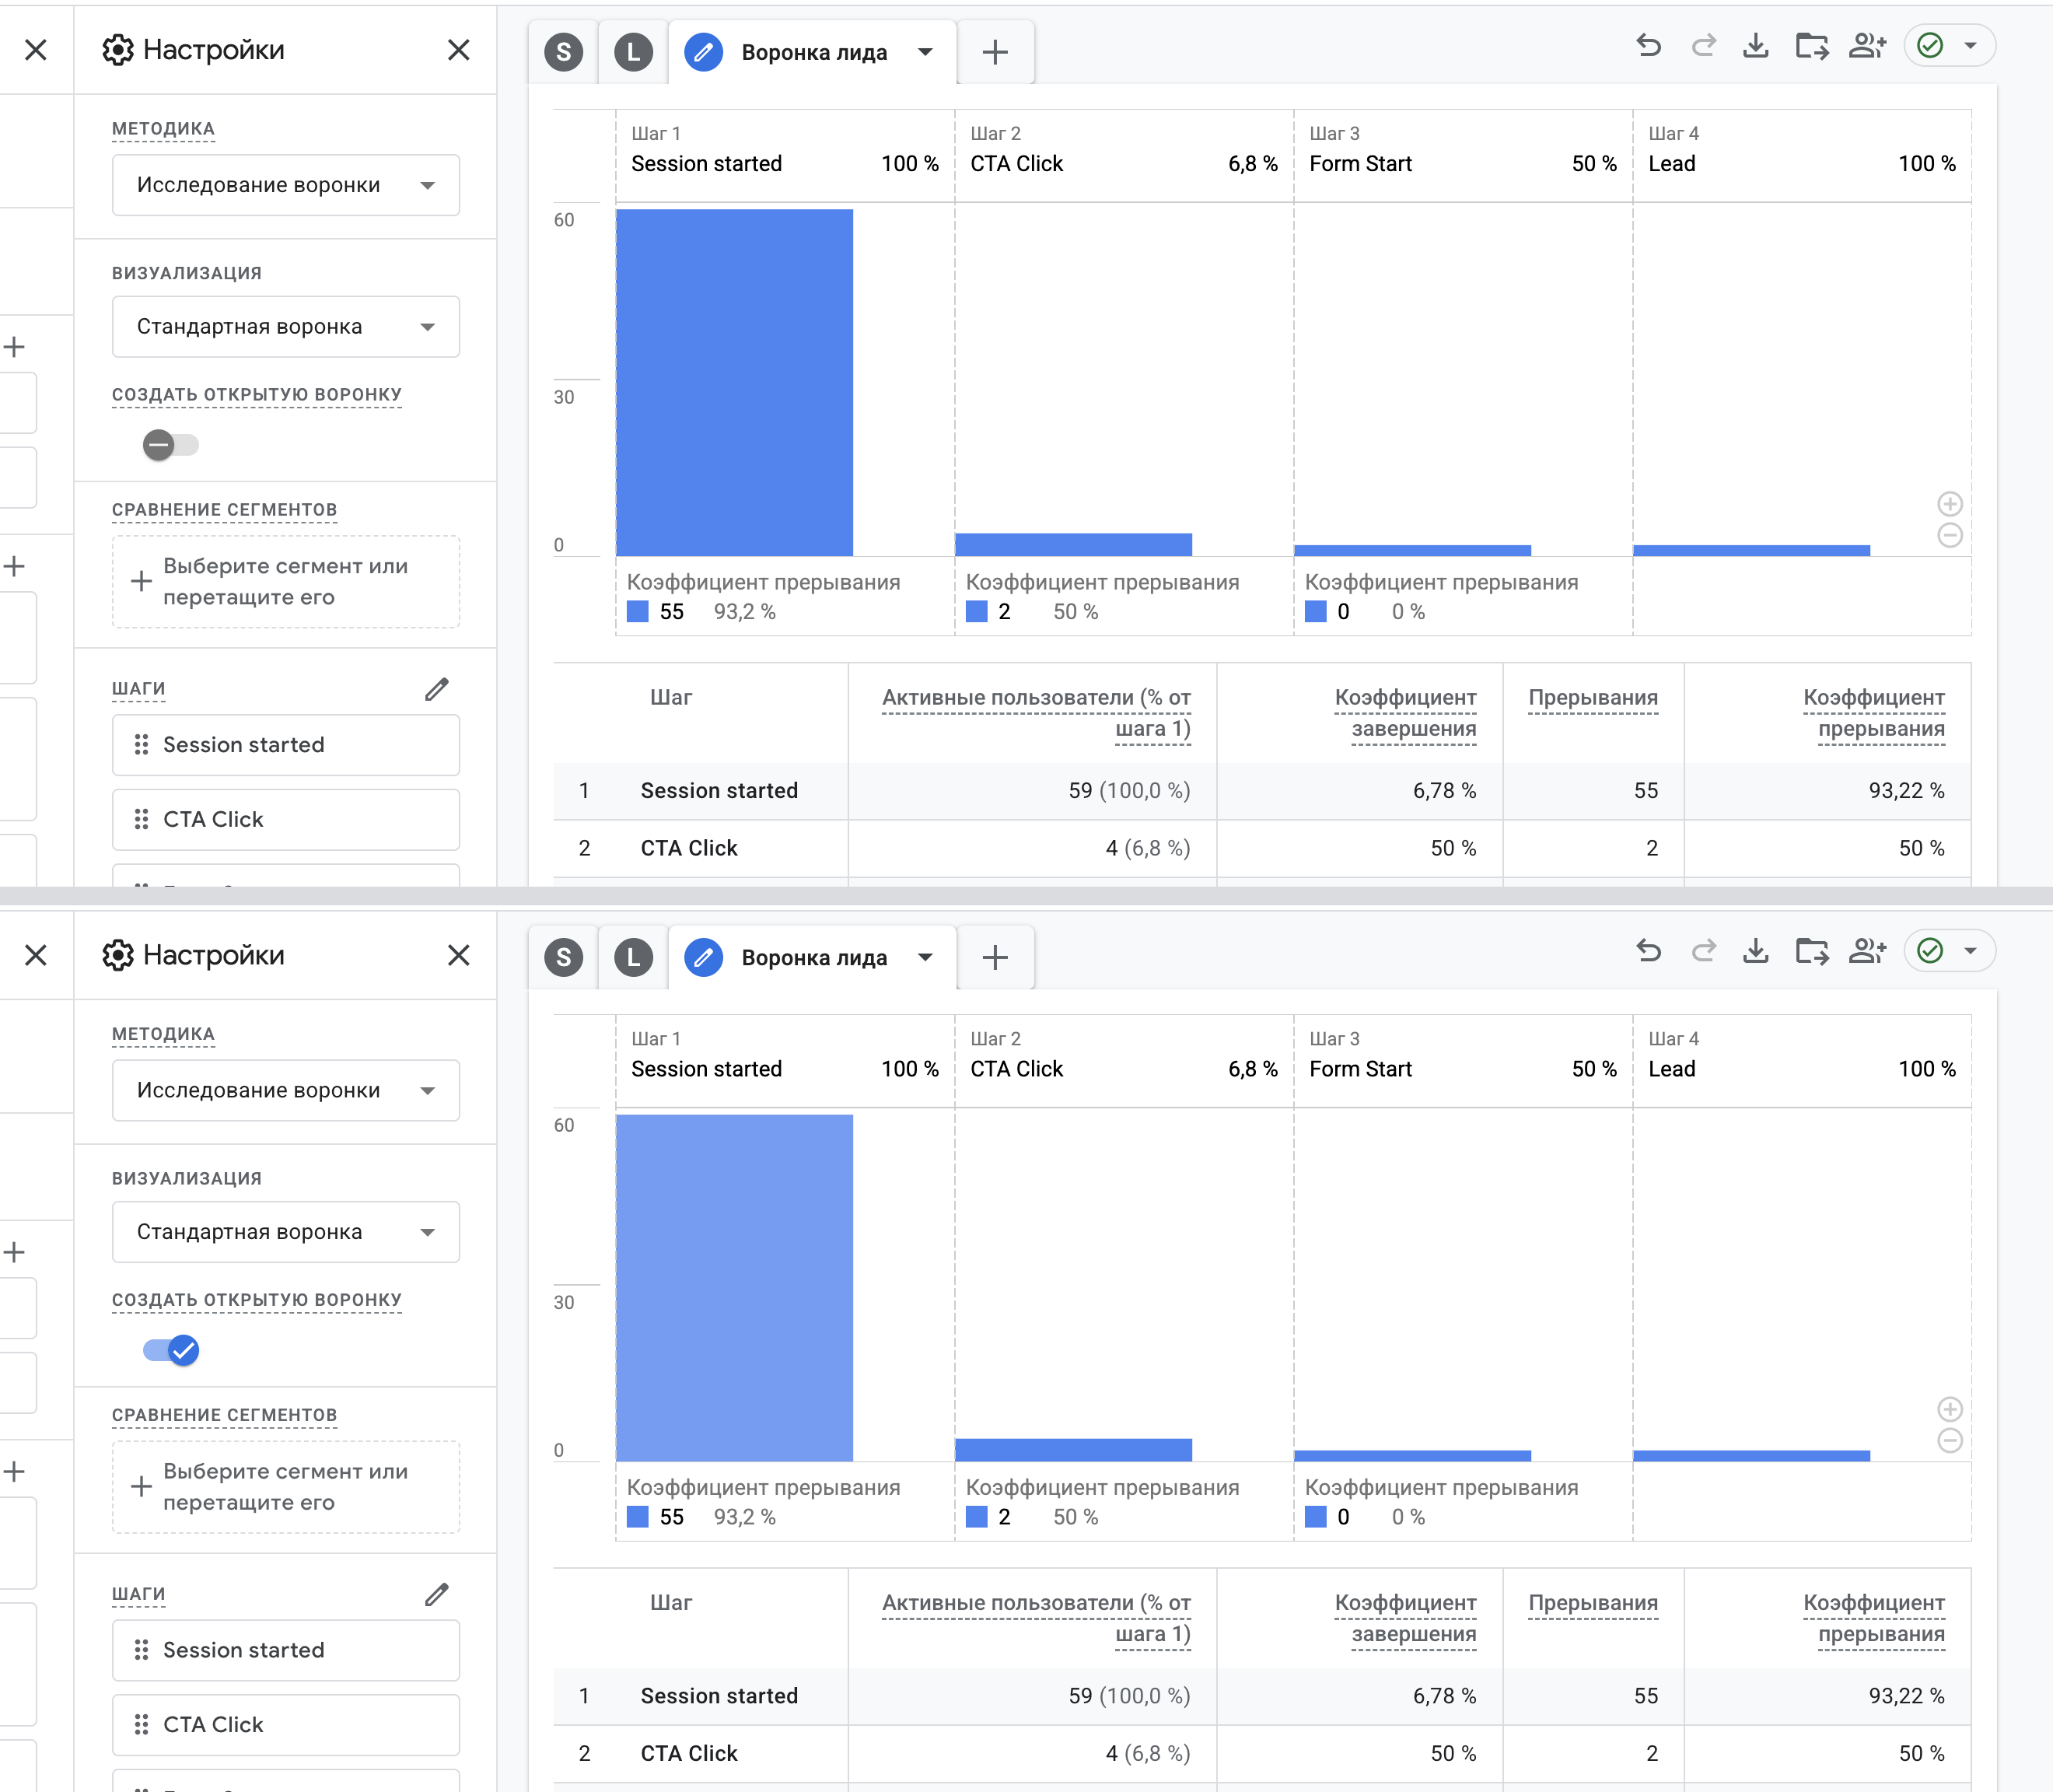Click the download icon in the upper screenshot
Screen dimensions: 2053x1792
tap(1756, 46)
